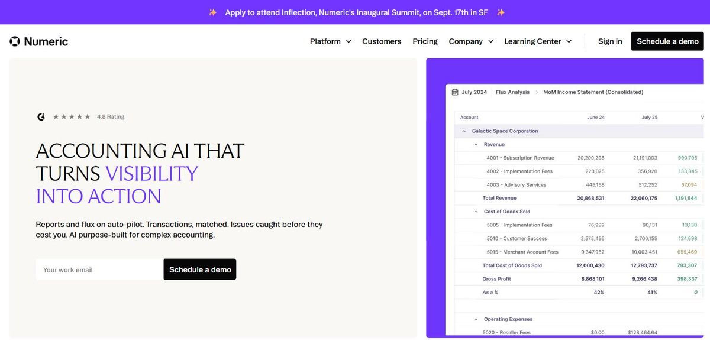Collapse the Operating Expenses section
The width and height of the screenshot is (710, 364).
(x=476, y=319)
